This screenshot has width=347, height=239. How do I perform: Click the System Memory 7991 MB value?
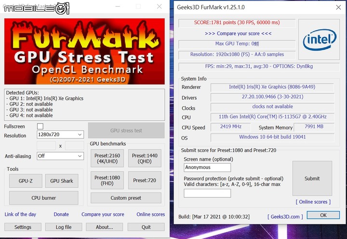pos(314,127)
